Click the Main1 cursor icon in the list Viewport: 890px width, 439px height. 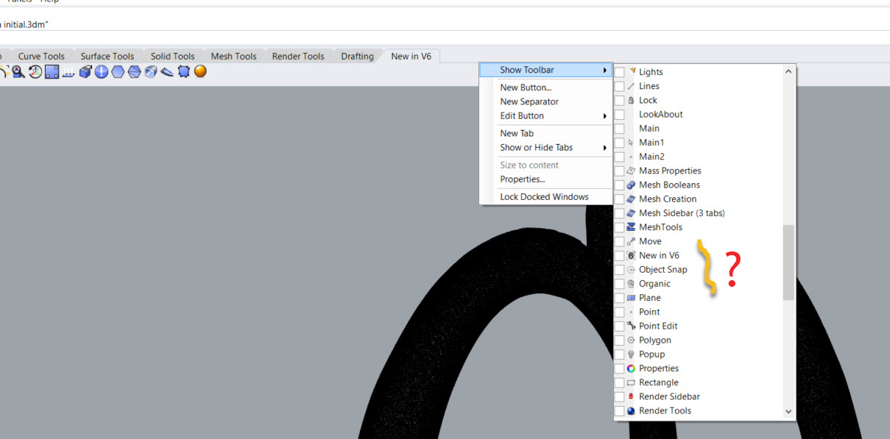point(631,143)
